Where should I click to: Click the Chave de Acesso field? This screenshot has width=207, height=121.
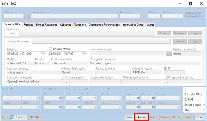[x=75, y=16]
